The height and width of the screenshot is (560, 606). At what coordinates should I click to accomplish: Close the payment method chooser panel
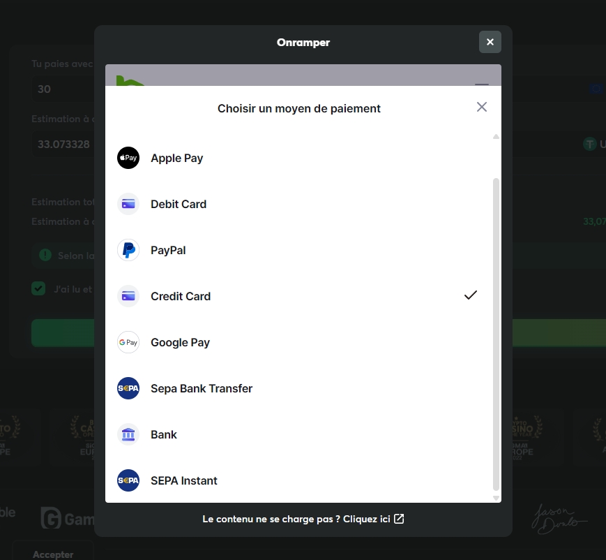pos(481,107)
